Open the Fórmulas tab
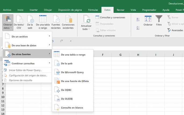The width and height of the screenshot is (184, 115). click(x=93, y=10)
